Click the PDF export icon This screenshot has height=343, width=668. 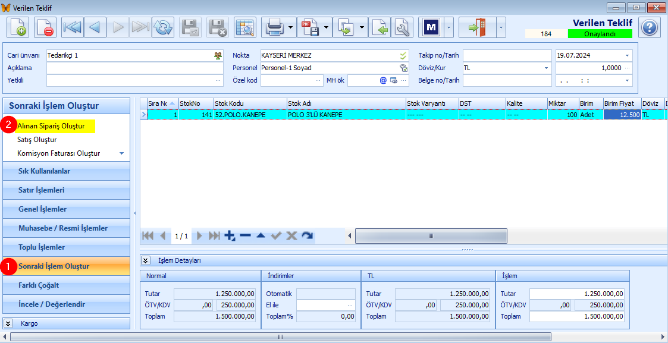click(x=310, y=27)
